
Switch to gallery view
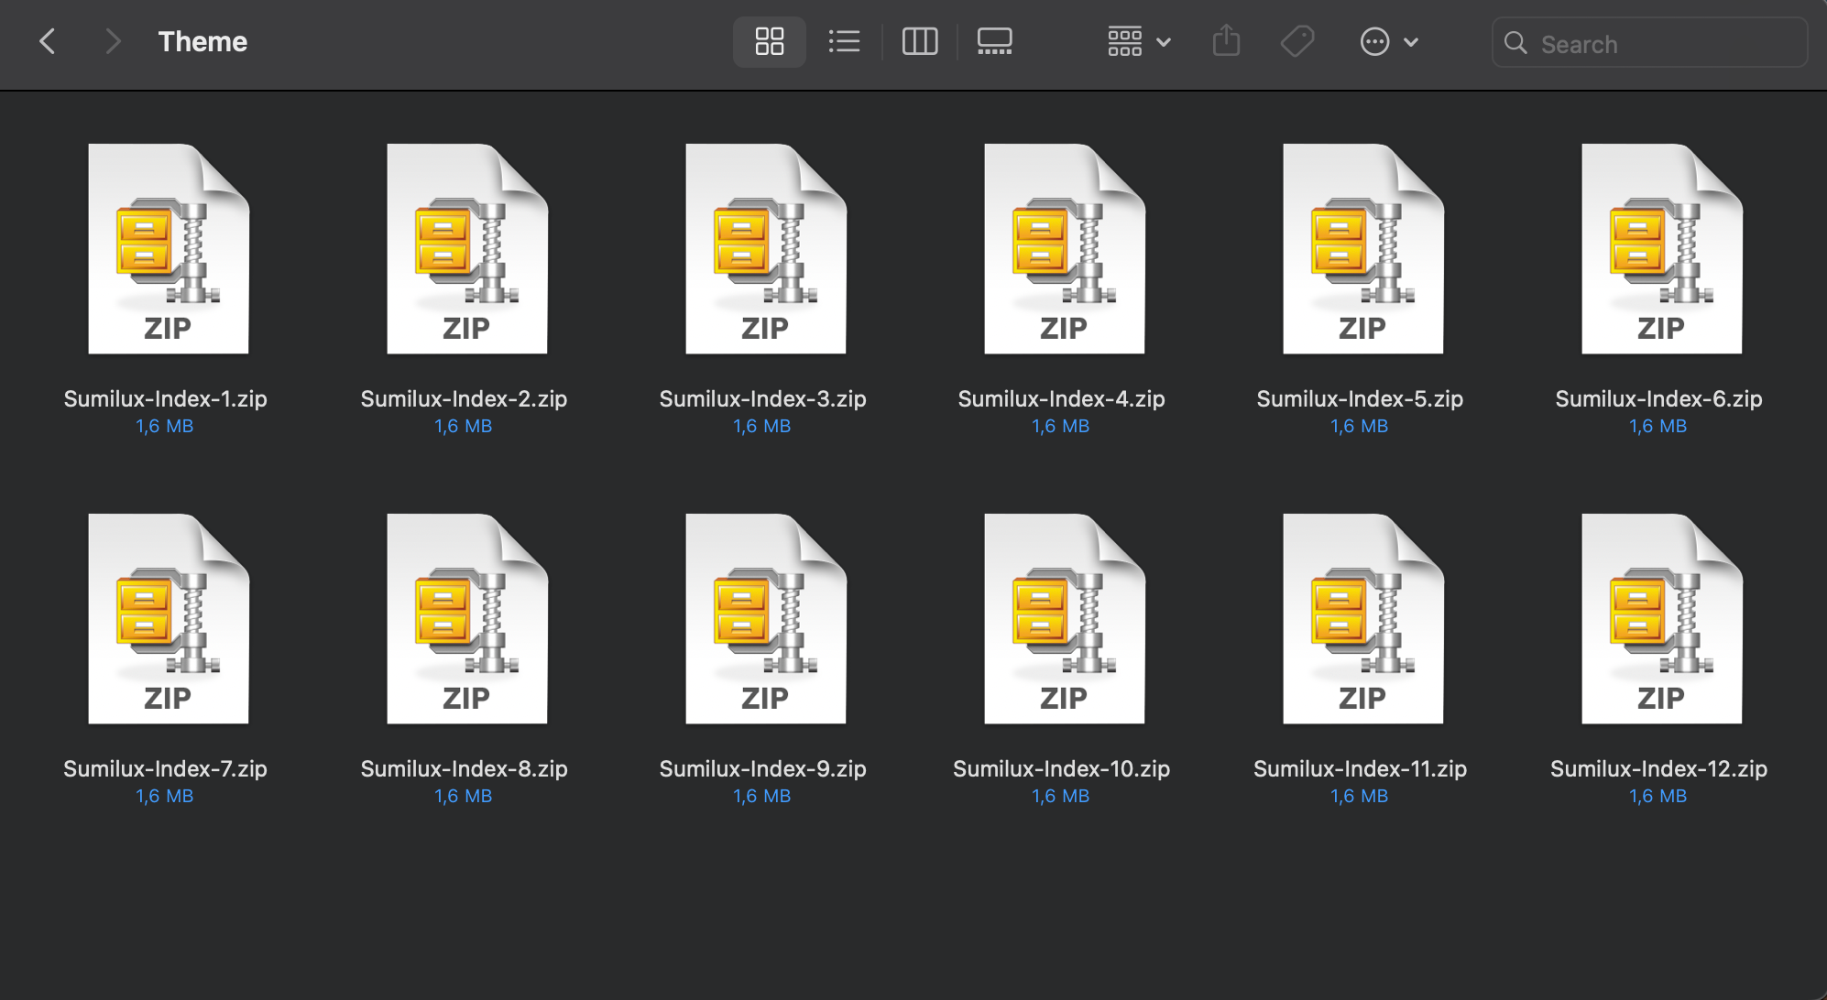click(x=994, y=41)
